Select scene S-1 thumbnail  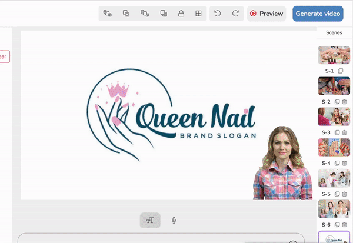(x=334, y=55)
